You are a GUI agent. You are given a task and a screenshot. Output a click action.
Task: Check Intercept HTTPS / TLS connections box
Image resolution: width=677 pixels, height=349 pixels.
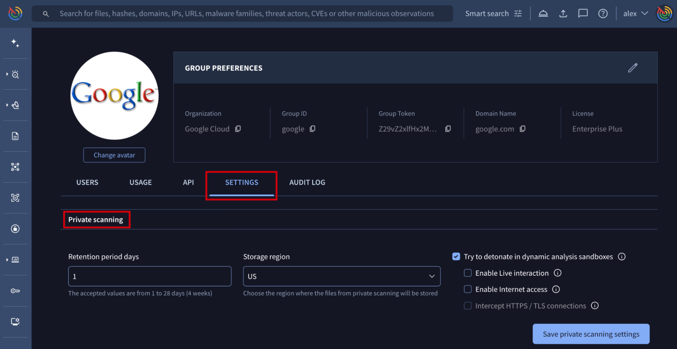click(467, 306)
